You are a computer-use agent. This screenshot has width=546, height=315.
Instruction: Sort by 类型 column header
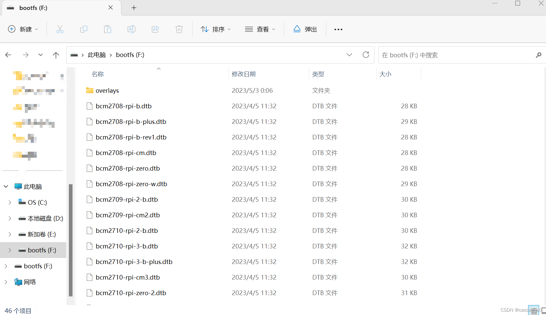pyautogui.click(x=318, y=74)
